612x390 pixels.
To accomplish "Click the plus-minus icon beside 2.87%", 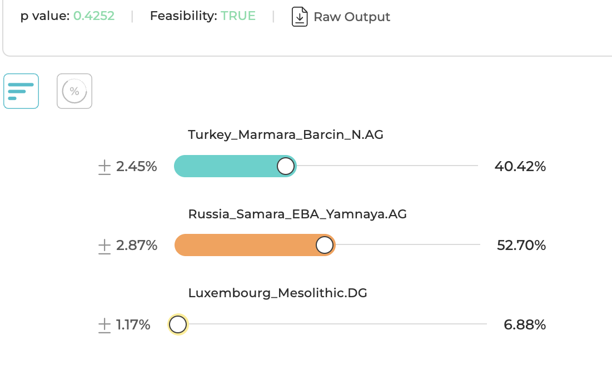I will click(x=105, y=246).
